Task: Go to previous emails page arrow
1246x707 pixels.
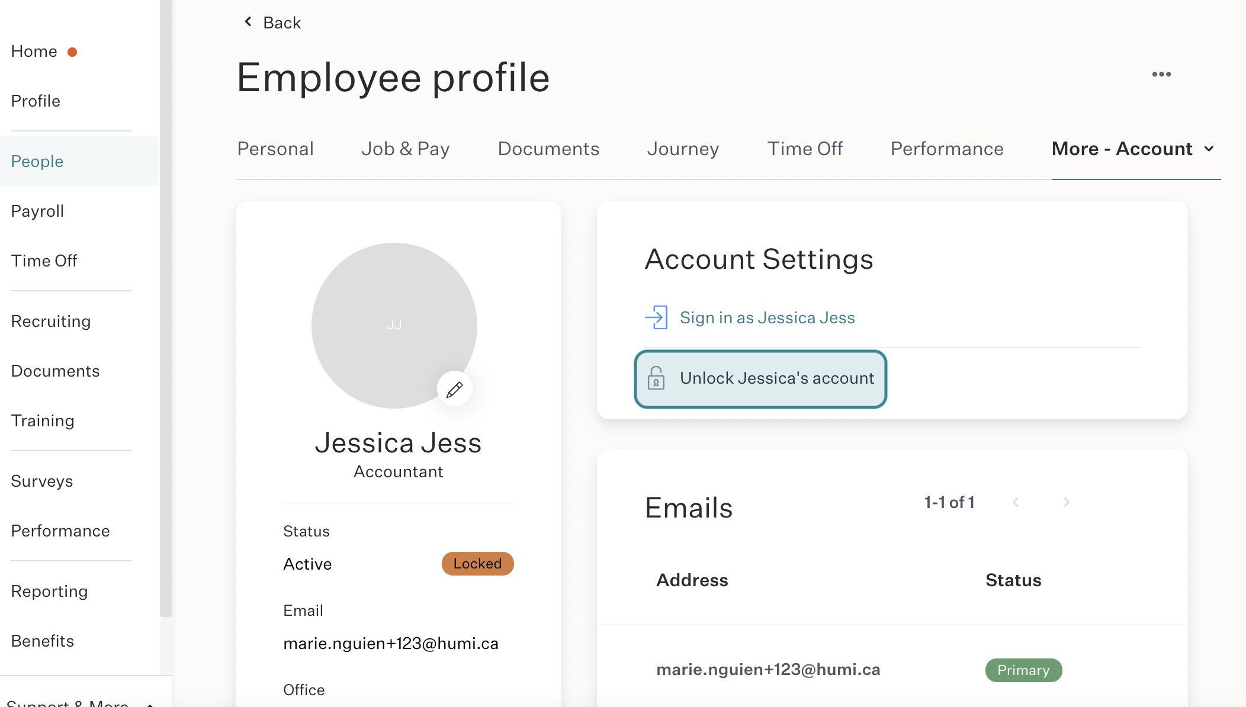Action: tap(1016, 502)
